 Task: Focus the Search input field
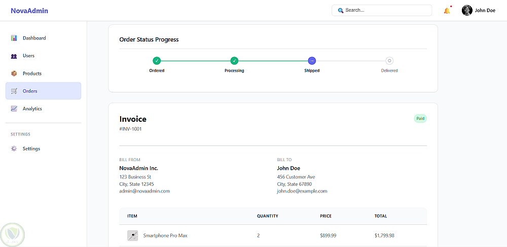[385, 10]
